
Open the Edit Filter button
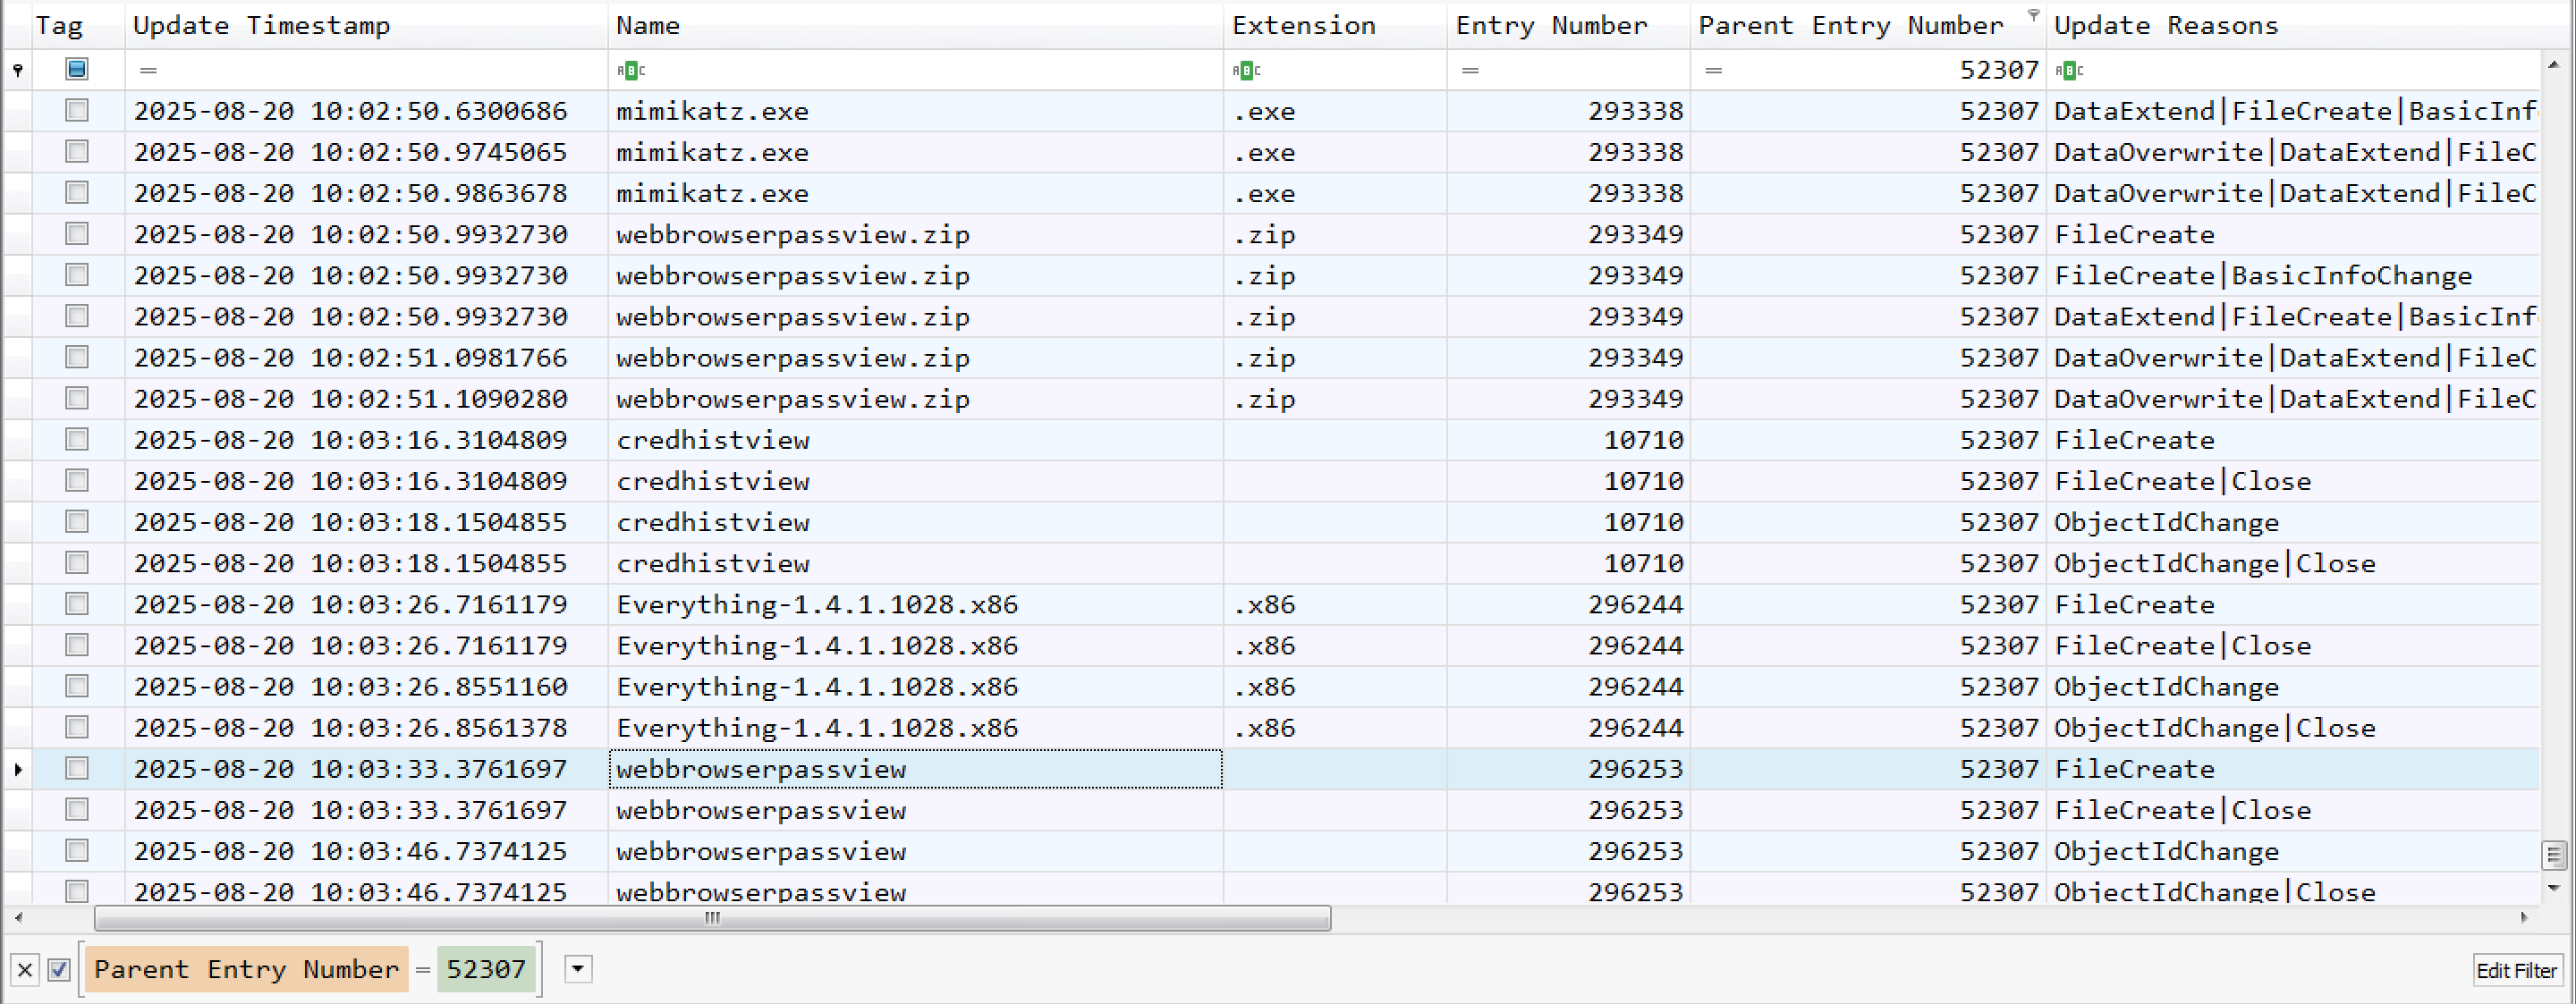tap(2515, 970)
